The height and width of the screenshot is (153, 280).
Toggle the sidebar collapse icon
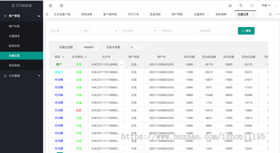(x=50, y=6)
